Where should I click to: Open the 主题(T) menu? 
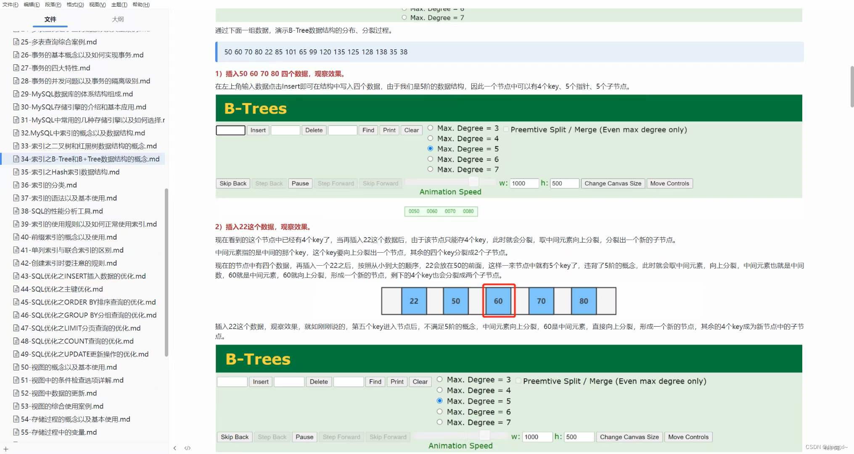click(119, 5)
